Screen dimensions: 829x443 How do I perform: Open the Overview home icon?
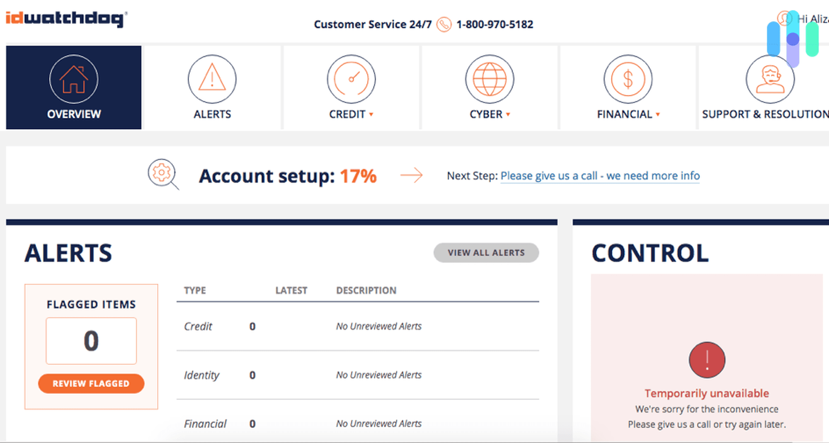(73, 79)
